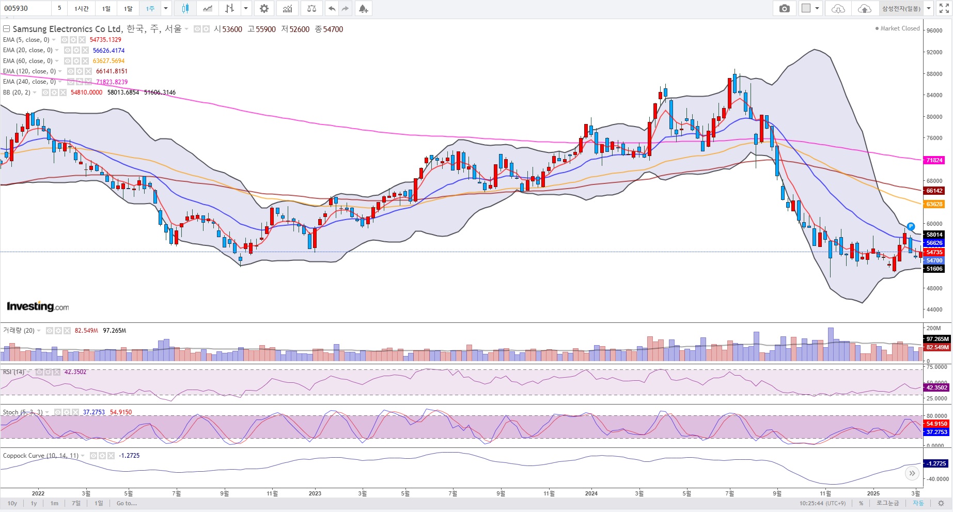This screenshot has width=953, height=512.
Task: Redo the chart action
Action: (x=345, y=8)
